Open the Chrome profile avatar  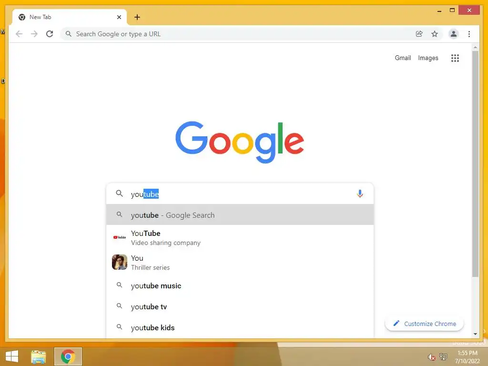point(454,34)
